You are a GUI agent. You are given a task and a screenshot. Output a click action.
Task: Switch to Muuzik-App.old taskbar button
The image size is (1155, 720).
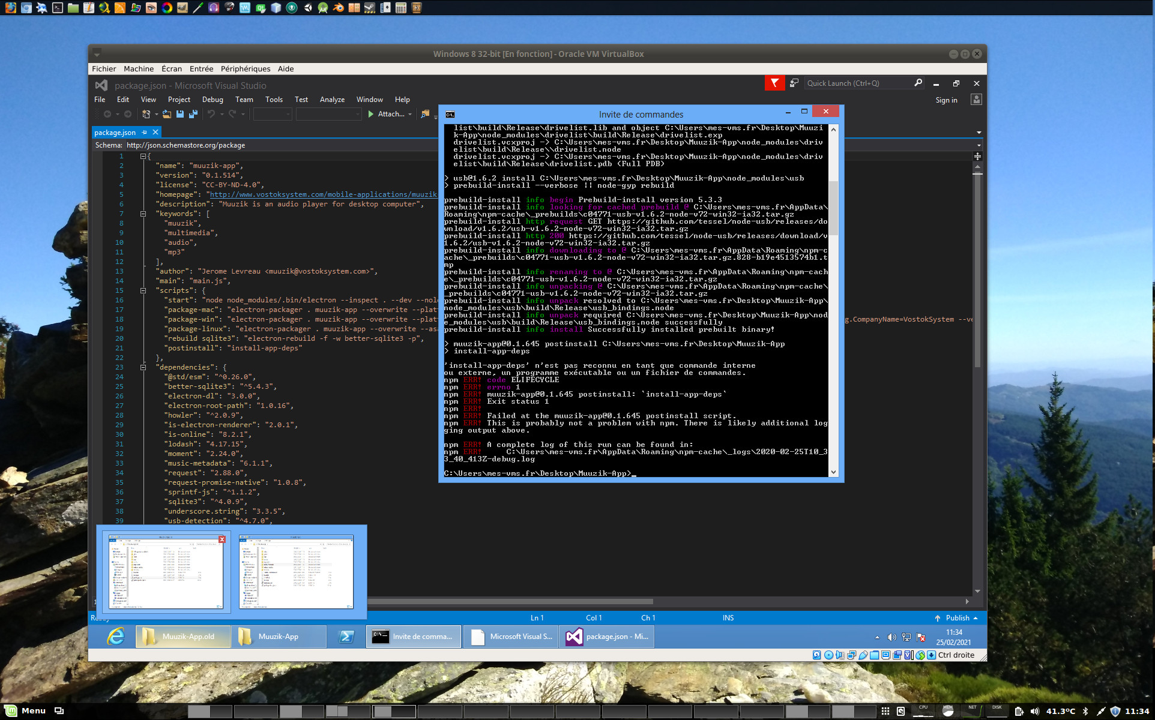point(183,637)
